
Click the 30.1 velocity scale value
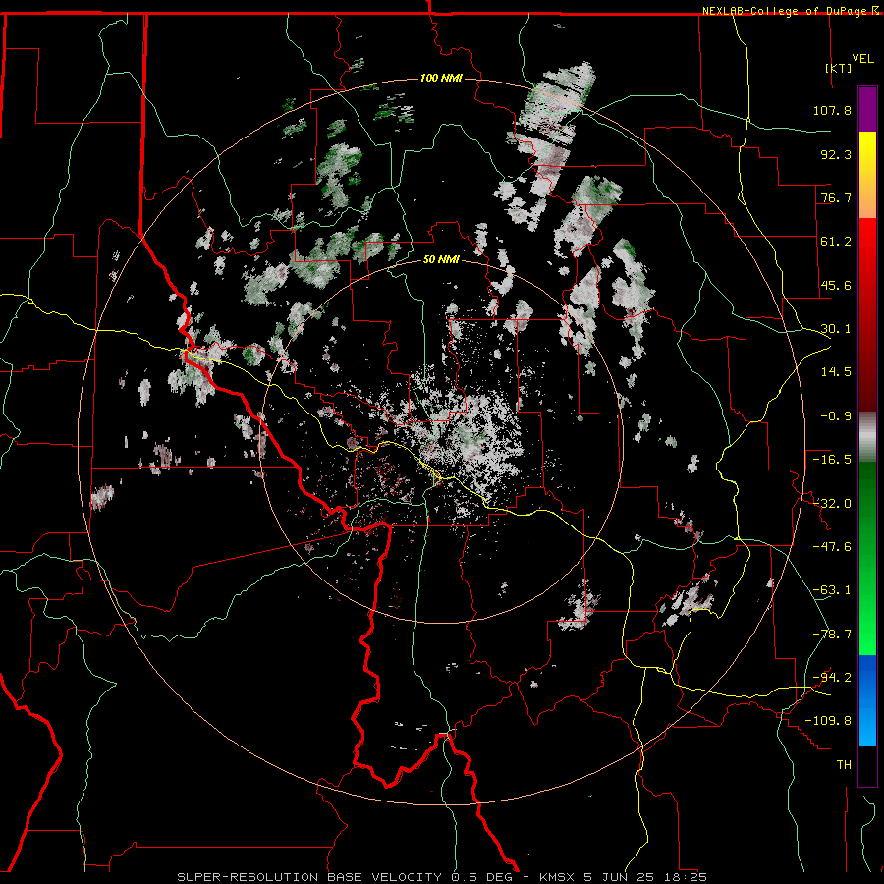(x=836, y=329)
